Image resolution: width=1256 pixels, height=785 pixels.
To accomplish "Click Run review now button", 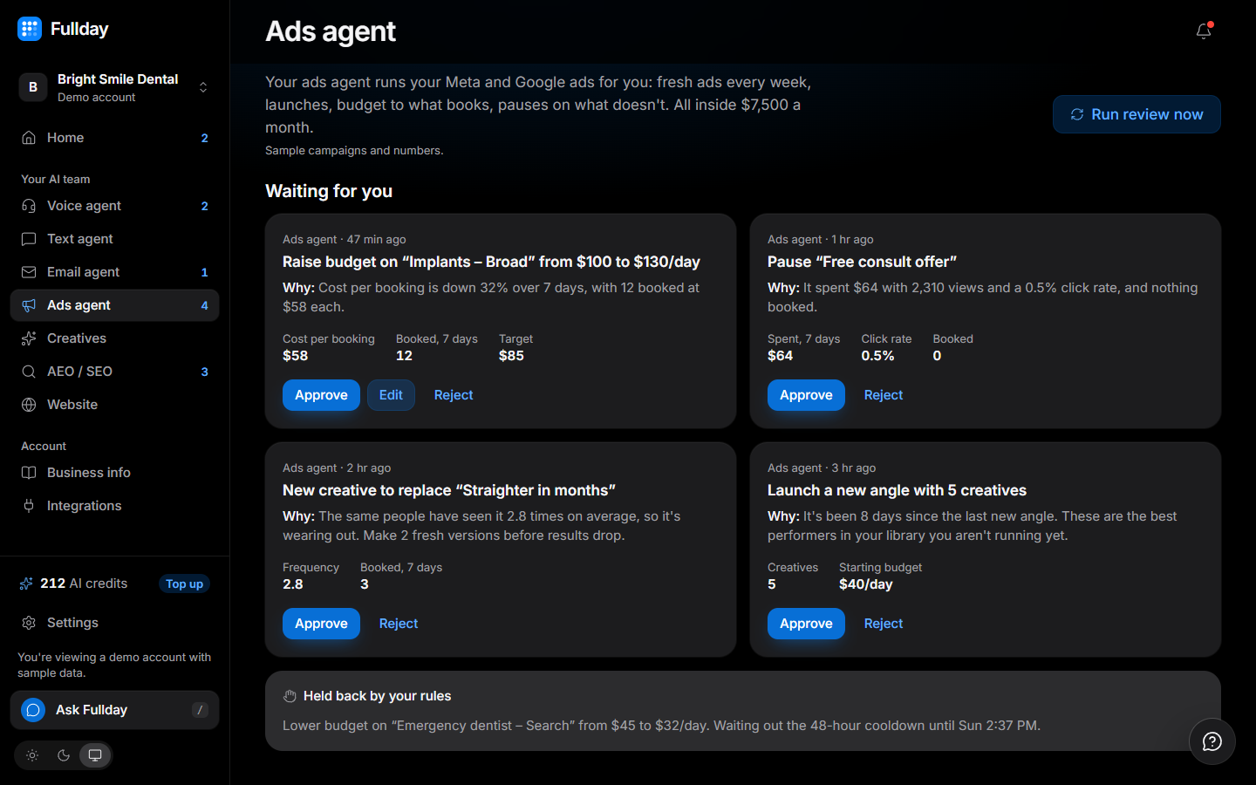I will pos(1137,114).
